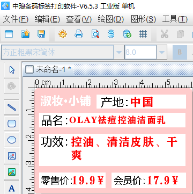
Task: Click the copy icon in toolbar
Action: pos(180,34)
